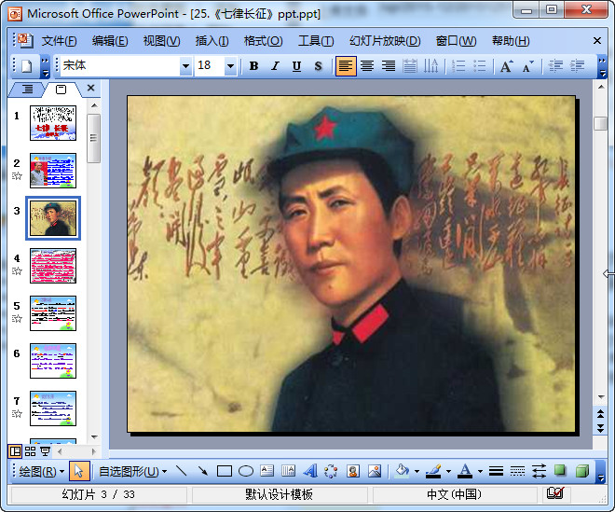The width and height of the screenshot is (615, 512).
Task: Click the New document icon
Action: tap(26, 66)
